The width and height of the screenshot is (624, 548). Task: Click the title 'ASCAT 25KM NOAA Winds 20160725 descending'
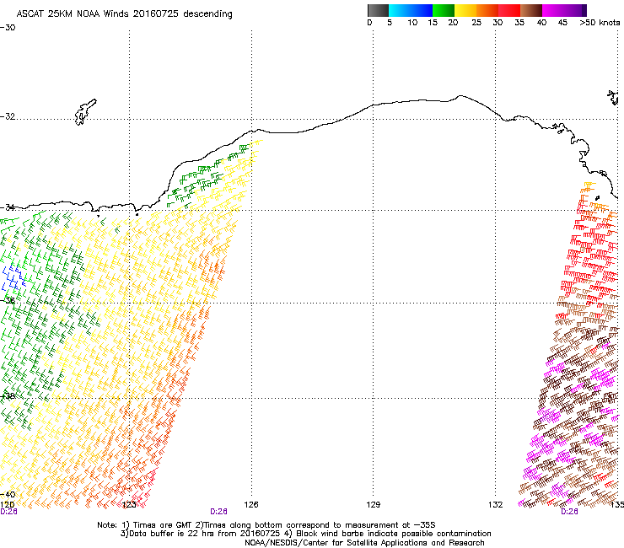(125, 14)
